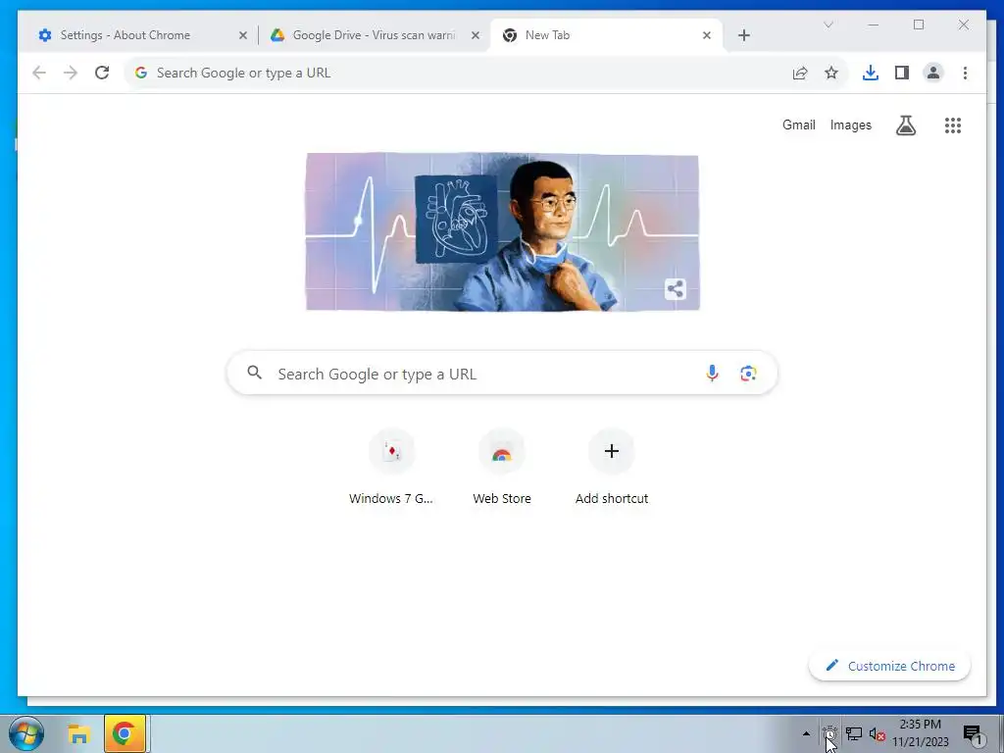Bookmark this tab with the star icon

[x=831, y=73]
